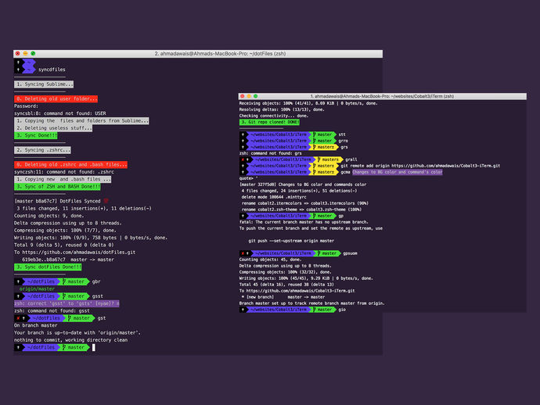Click green '3. Git repo cloned! DONE!' line
This screenshot has height=405, width=540.
(x=269, y=122)
